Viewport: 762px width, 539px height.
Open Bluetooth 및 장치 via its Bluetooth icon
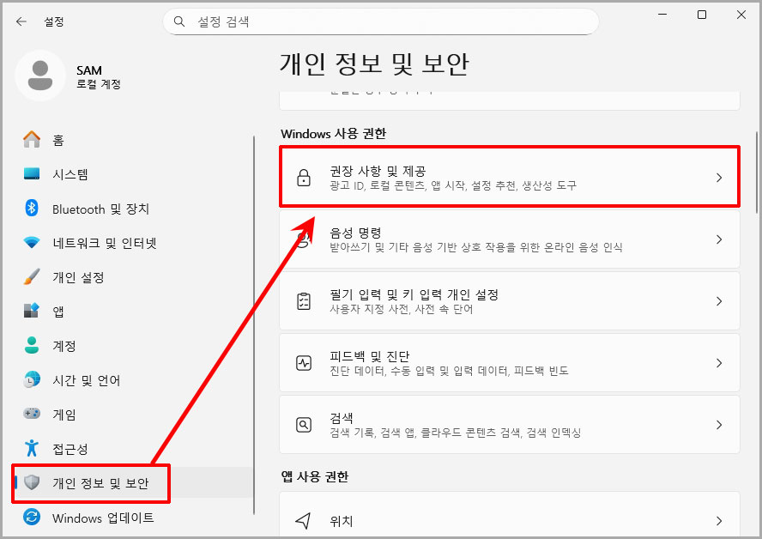(31, 209)
